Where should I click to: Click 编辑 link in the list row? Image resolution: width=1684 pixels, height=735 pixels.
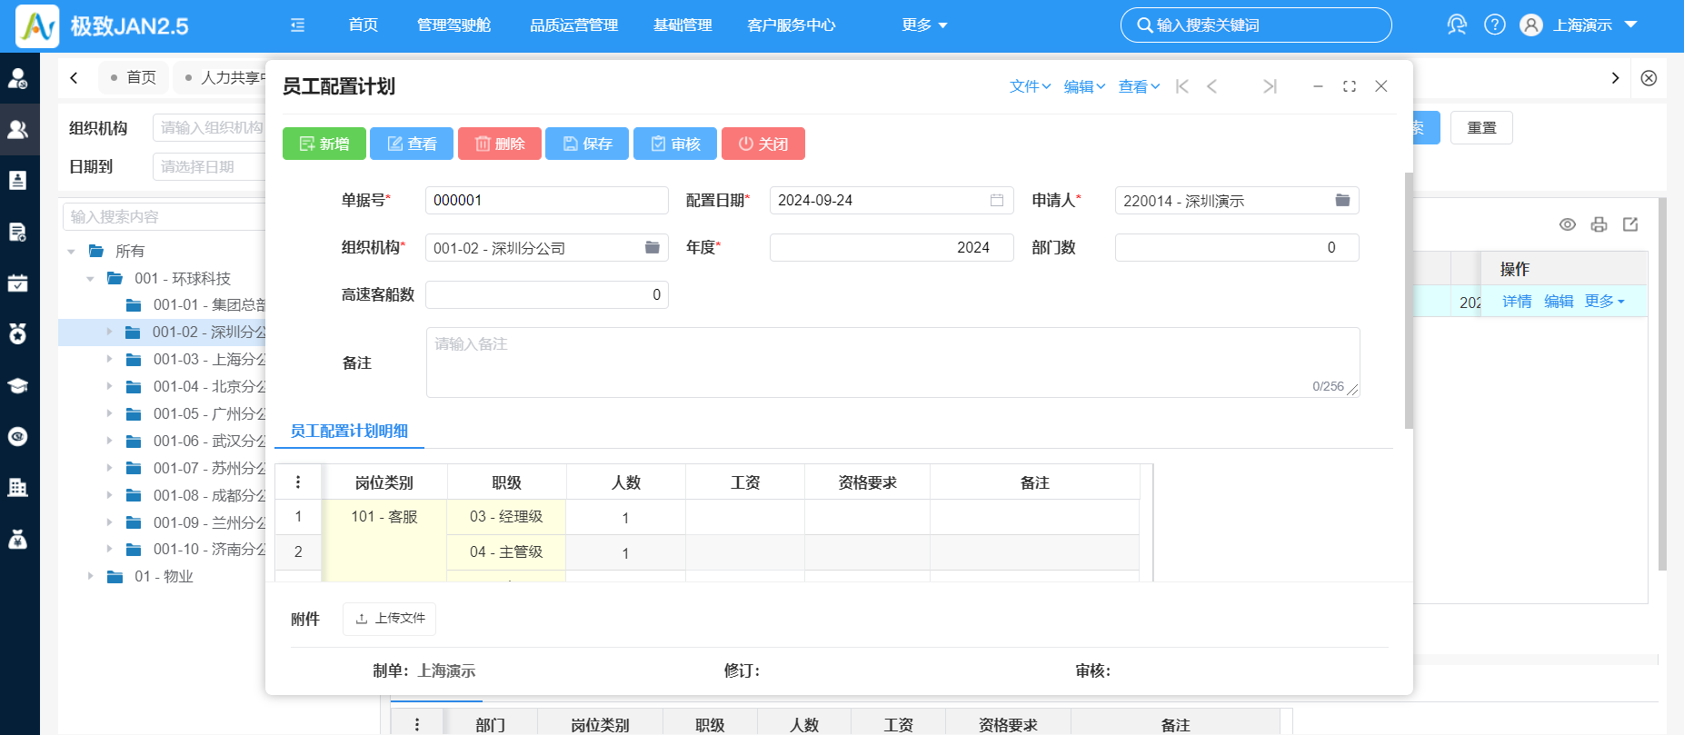click(1559, 302)
